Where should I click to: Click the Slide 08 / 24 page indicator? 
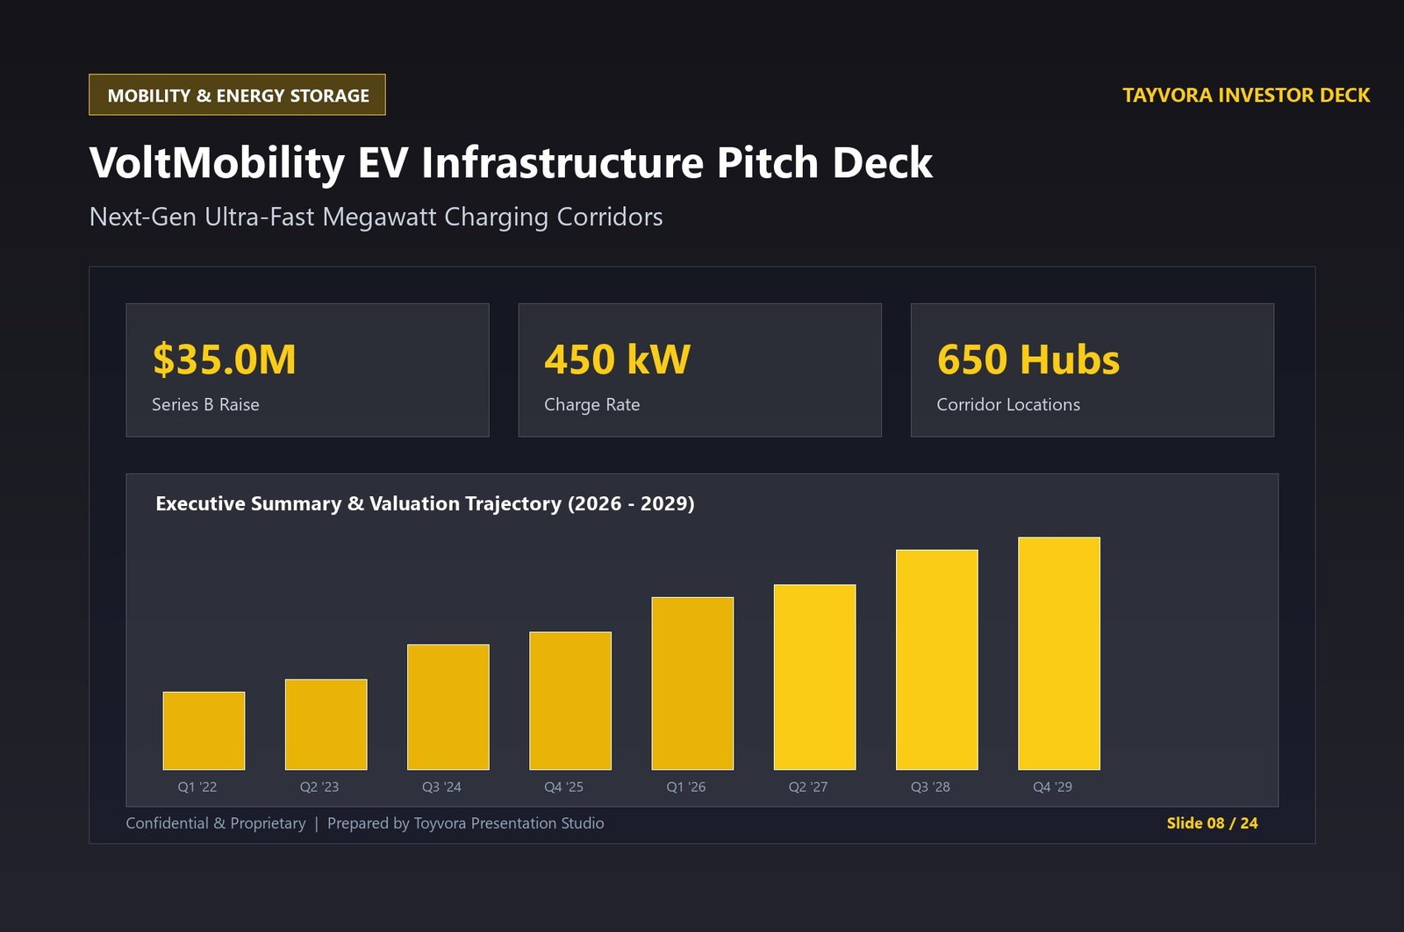pos(1212,823)
